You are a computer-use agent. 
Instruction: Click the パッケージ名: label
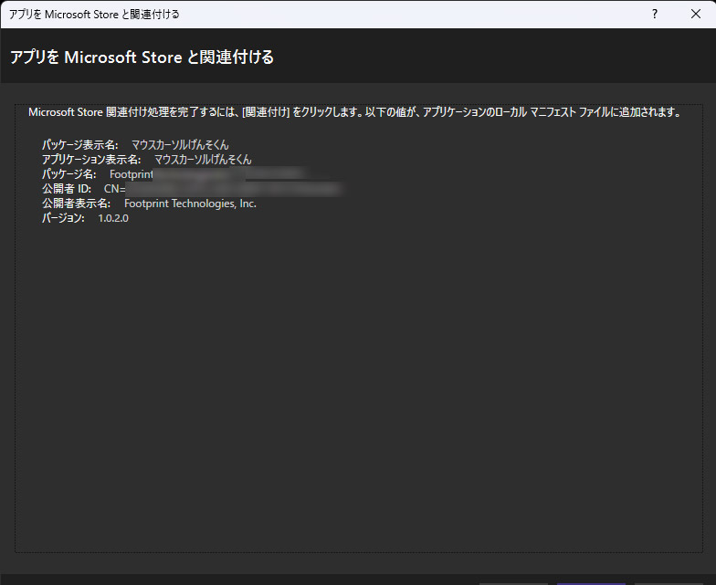tap(69, 174)
